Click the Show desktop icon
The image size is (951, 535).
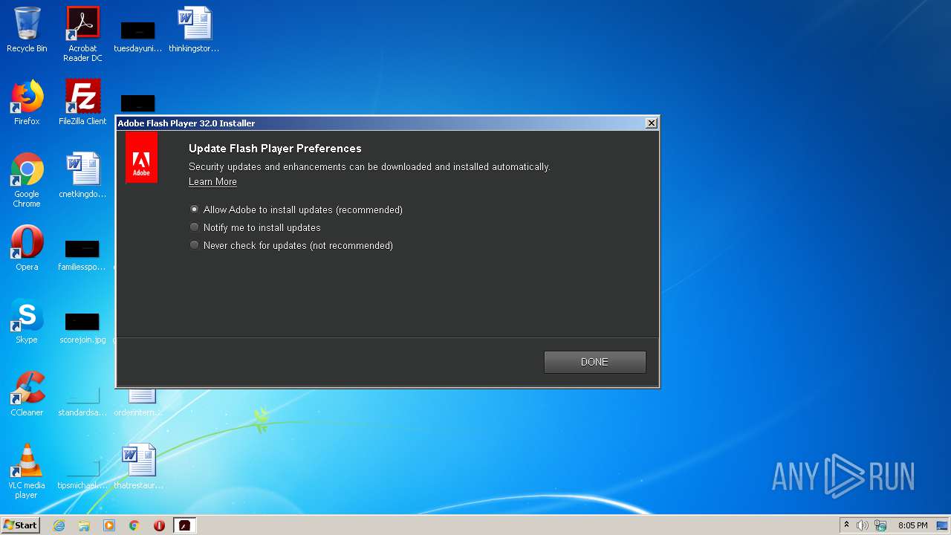point(943,525)
